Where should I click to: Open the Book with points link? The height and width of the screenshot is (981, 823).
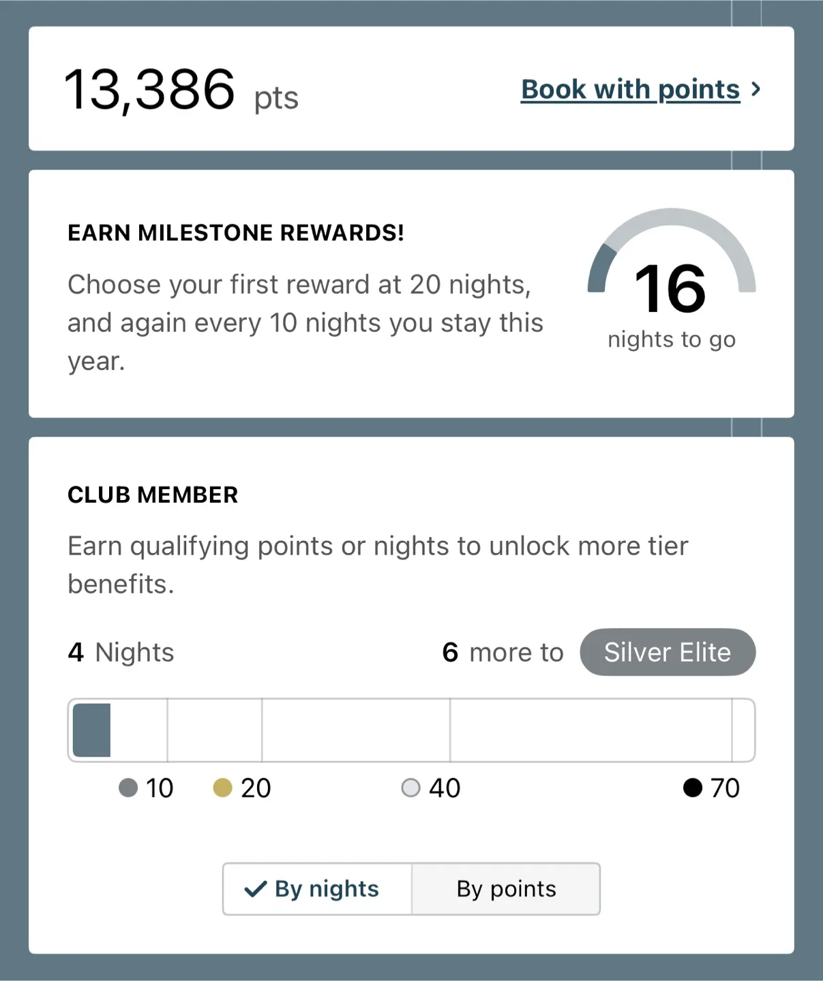(x=630, y=89)
